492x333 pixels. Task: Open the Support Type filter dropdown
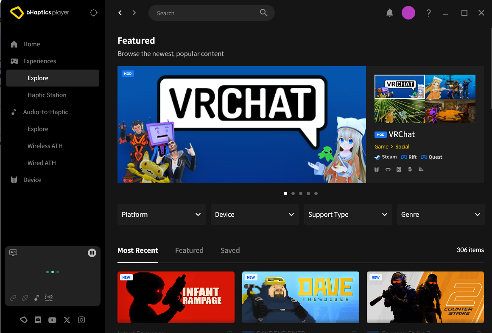(x=348, y=214)
